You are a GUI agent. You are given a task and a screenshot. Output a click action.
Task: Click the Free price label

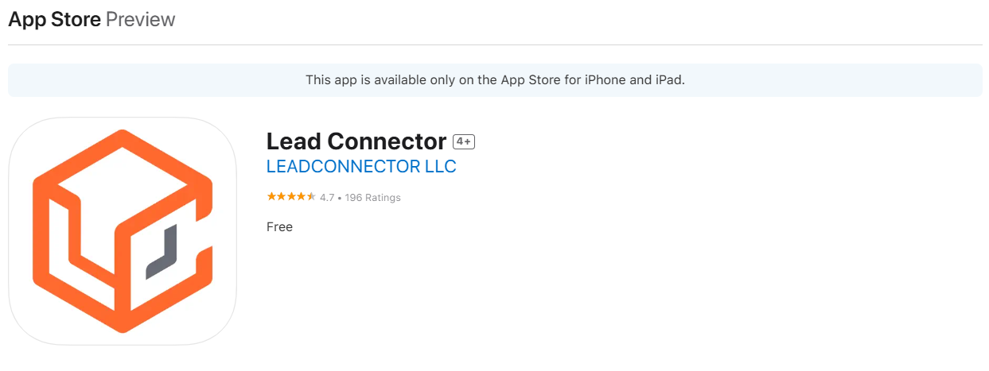[x=280, y=227]
